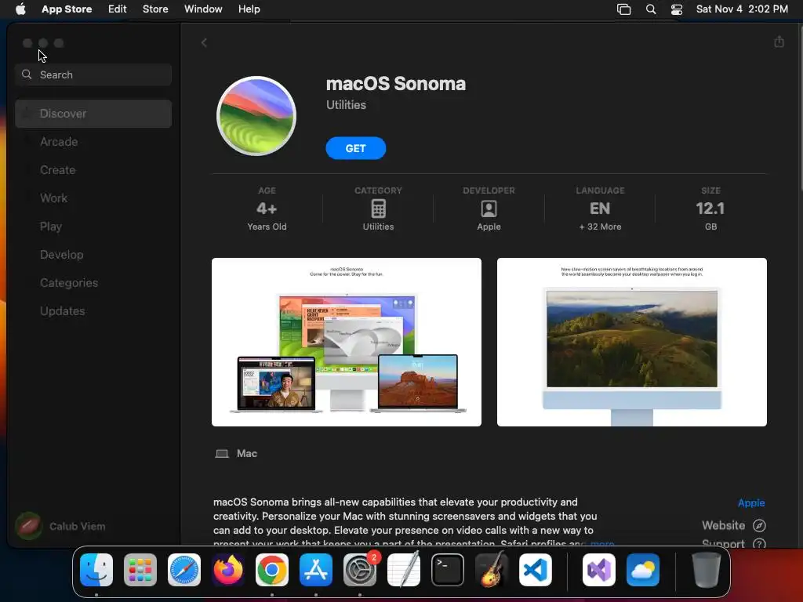
Task: Open Visual Studio Code from the Dock
Action: tap(536, 570)
